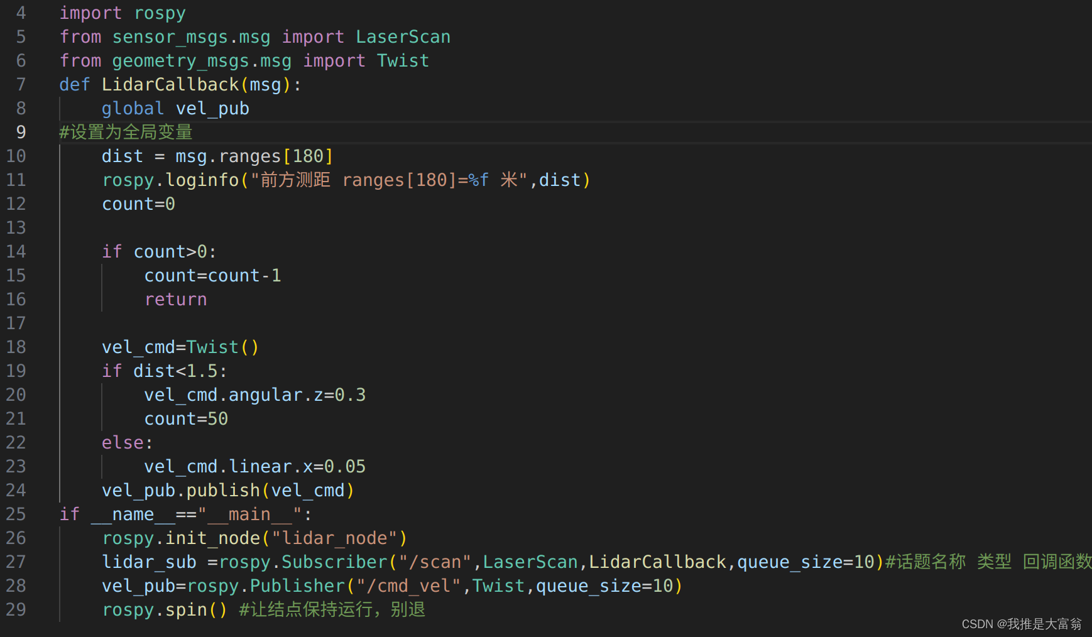Screen dimensions: 1092x637
Task: Click sensor_msgs.msg in the import statement
Action: click(191, 38)
